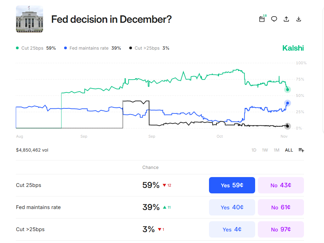The width and height of the screenshot is (324, 243).
Task: Switch chart range to 1D
Action: click(x=254, y=150)
